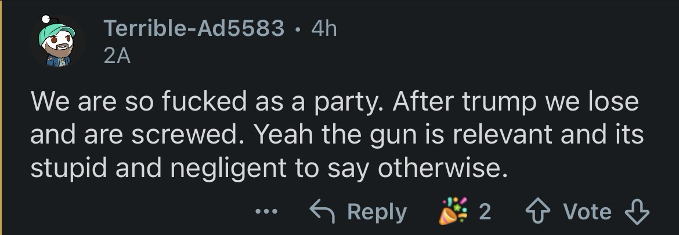Click the dot separator before 4h
679x235 pixels.
298,28
